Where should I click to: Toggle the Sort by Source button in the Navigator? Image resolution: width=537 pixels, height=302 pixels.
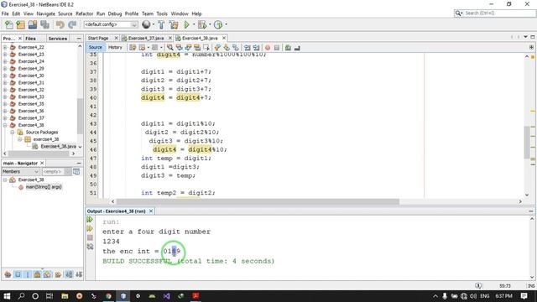pyautogui.click(x=79, y=274)
